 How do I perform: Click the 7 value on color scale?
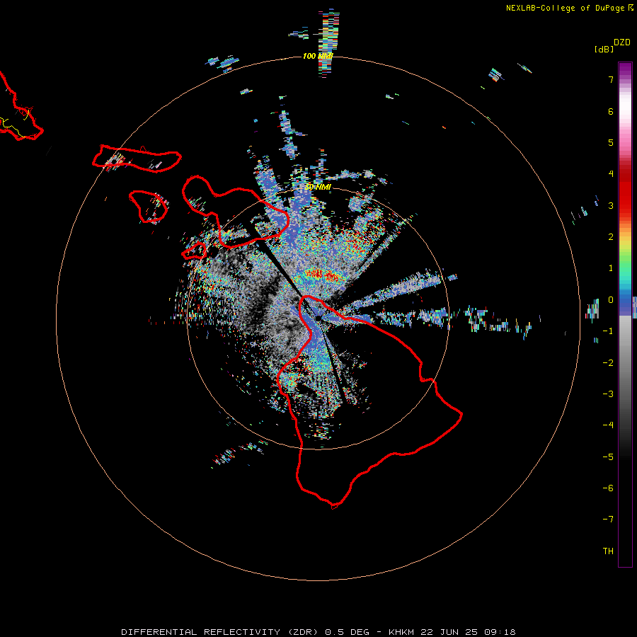pos(611,80)
